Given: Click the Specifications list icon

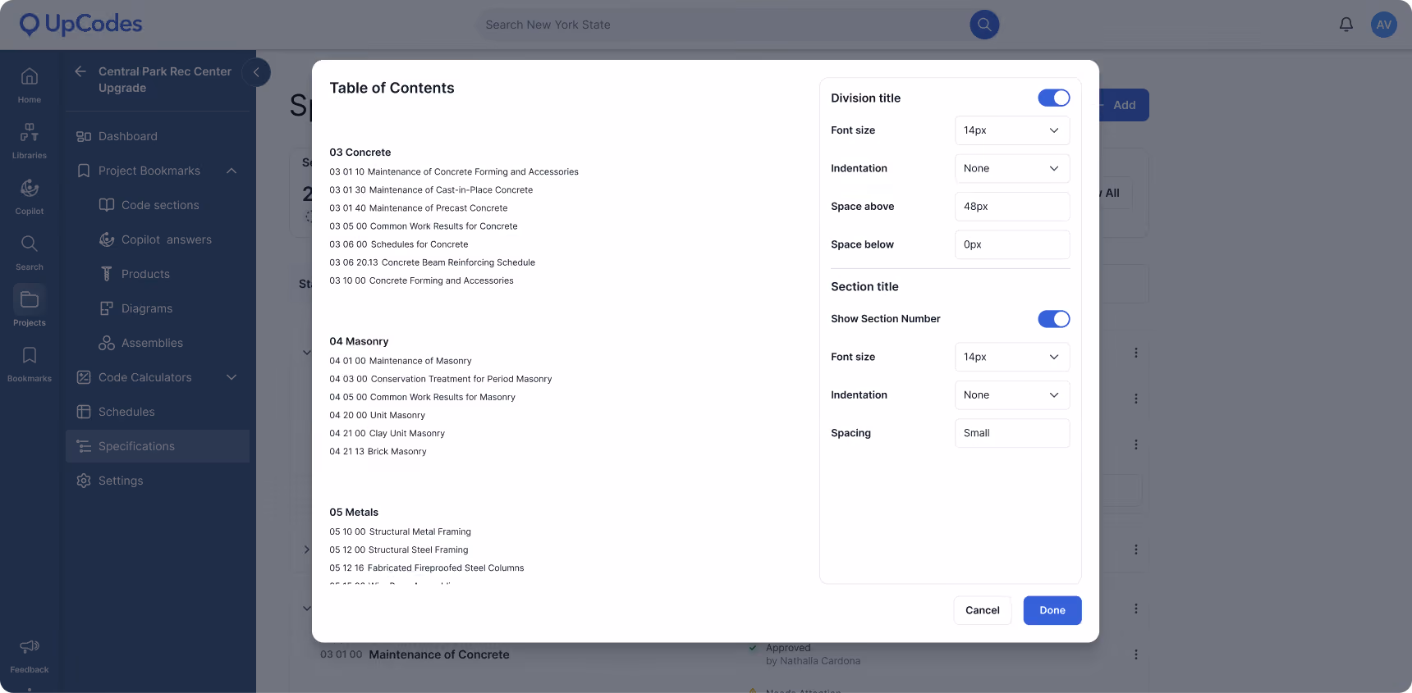Looking at the screenshot, I should (x=84, y=446).
